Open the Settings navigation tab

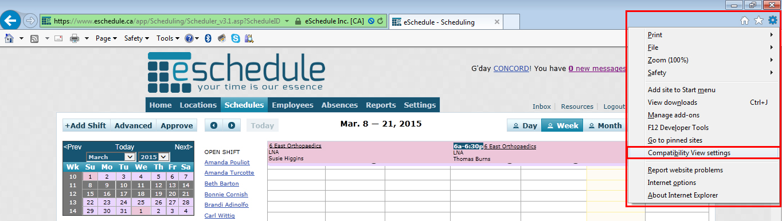click(420, 105)
